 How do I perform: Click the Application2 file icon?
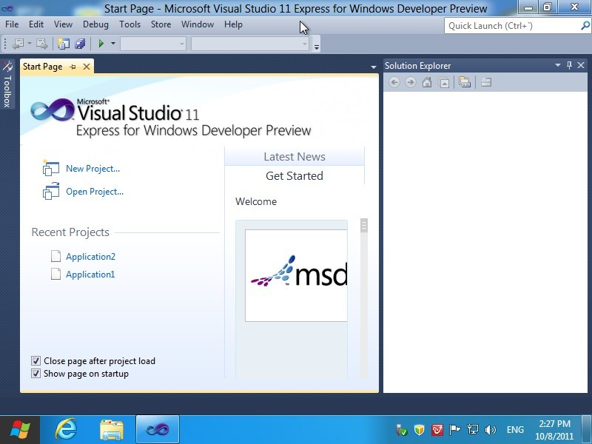(56, 256)
